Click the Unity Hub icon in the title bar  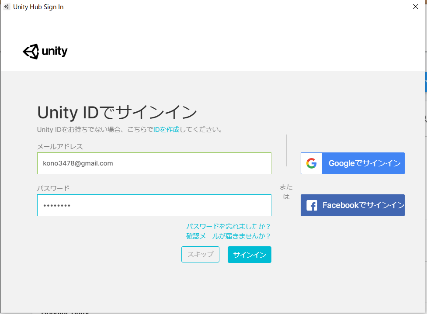point(6,7)
